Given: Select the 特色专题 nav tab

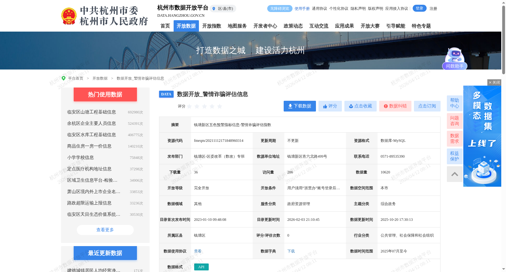Looking at the screenshot, I should tap(421, 26).
